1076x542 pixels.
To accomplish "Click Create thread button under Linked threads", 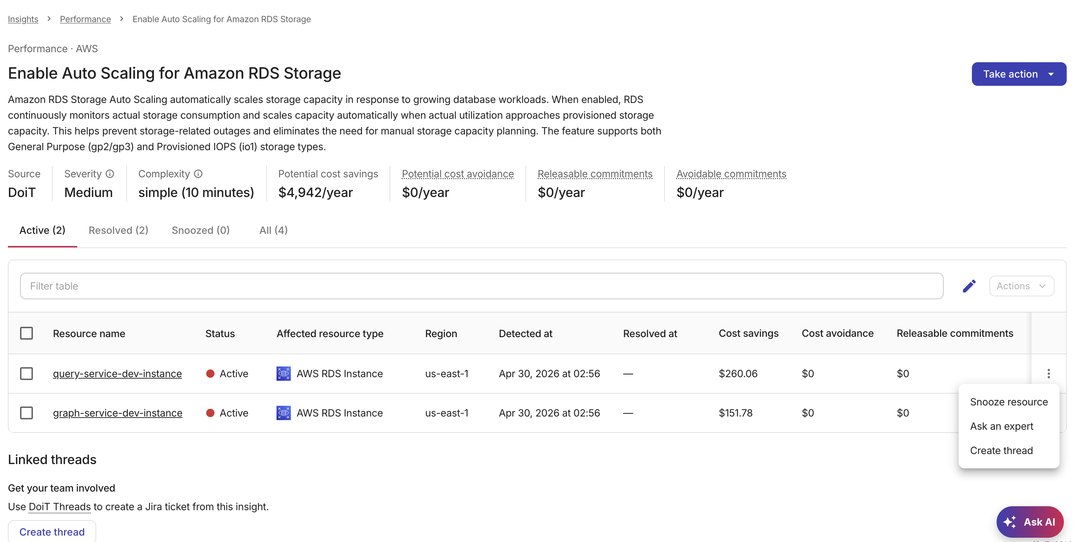I will coord(52,532).
